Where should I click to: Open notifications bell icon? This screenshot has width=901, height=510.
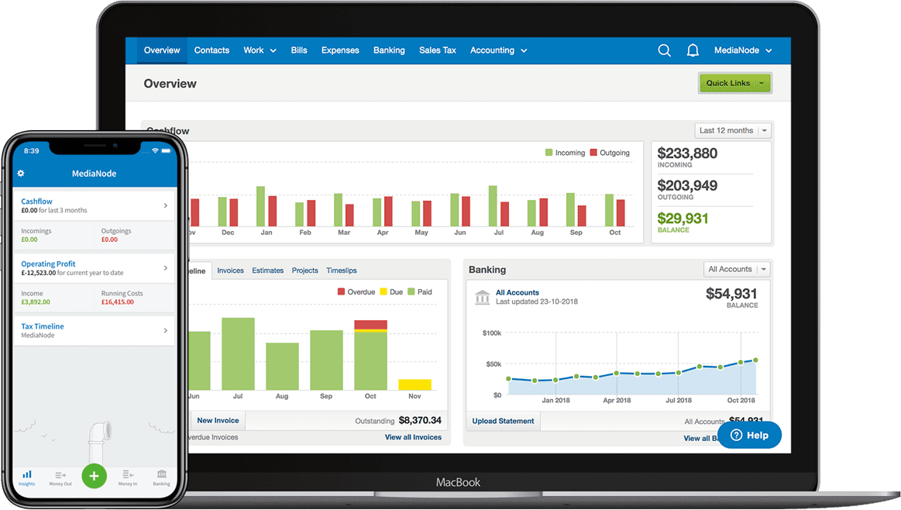(x=693, y=50)
